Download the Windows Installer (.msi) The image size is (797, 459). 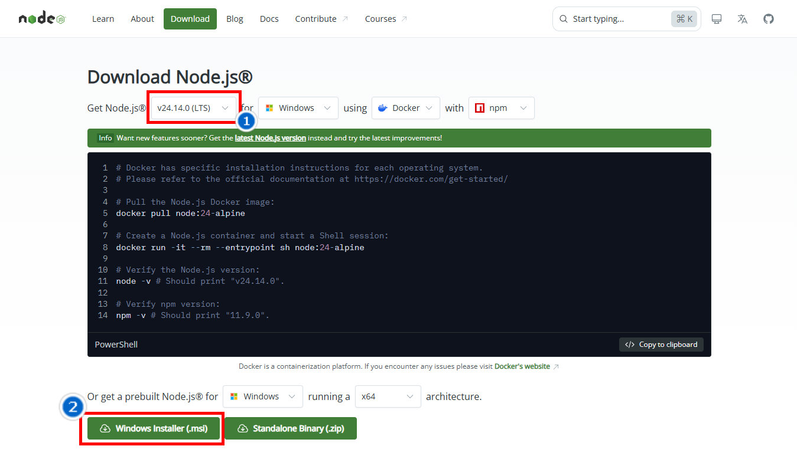(x=154, y=428)
